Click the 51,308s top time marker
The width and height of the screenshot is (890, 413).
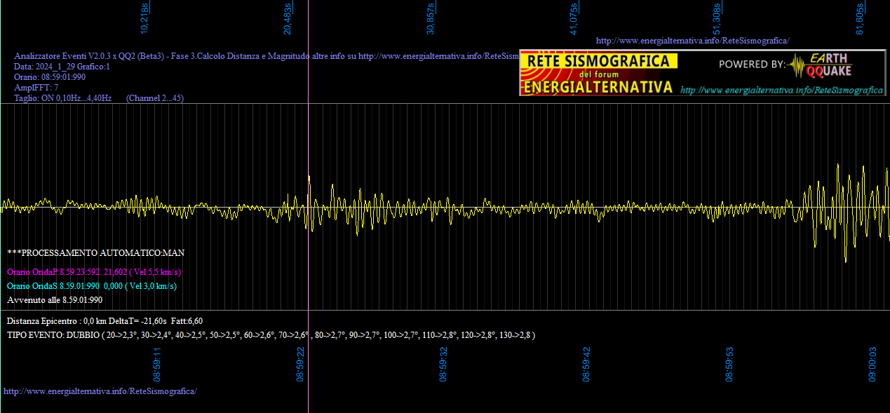pyautogui.click(x=717, y=19)
